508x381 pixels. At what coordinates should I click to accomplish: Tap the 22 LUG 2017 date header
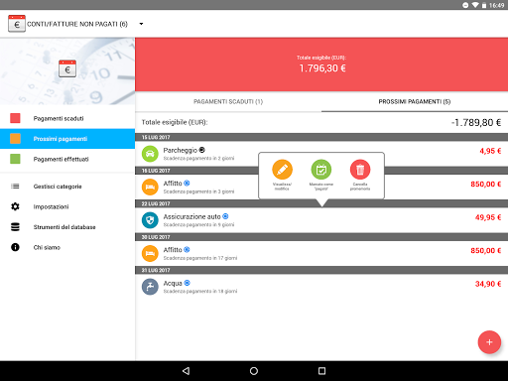[x=321, y=203]
